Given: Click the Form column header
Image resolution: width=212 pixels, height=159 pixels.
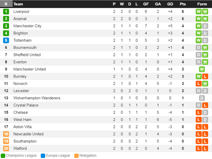Looking at the screenshot, I should click(202, 4).
